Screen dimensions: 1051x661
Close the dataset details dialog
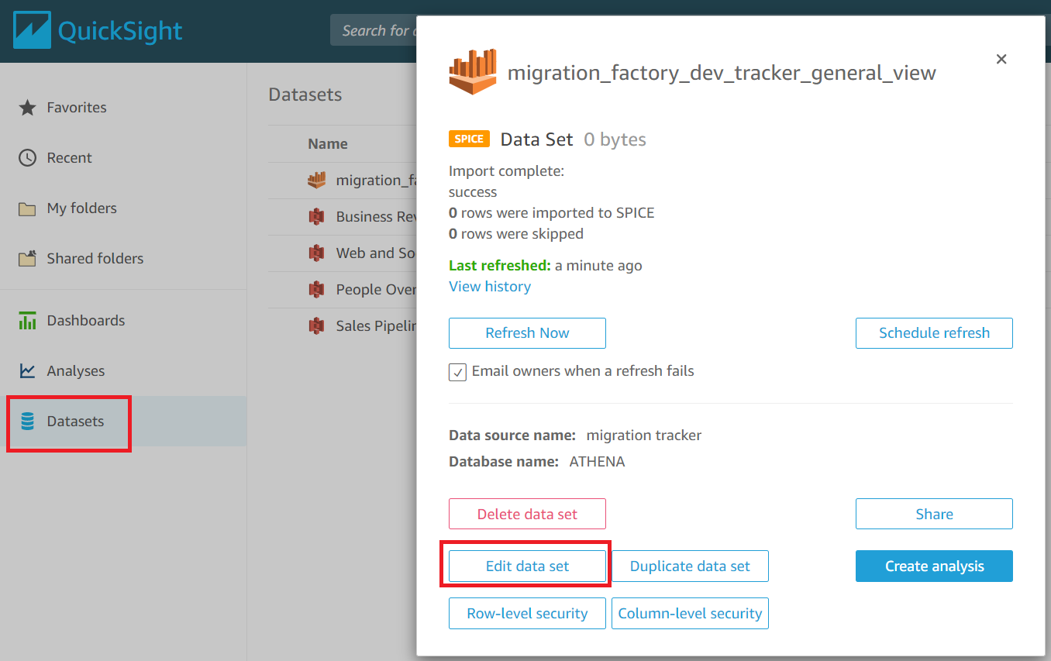coord(1001,59)
